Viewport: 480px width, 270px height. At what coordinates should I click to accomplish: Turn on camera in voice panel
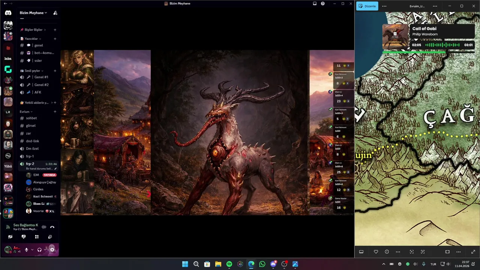(x=10, y=237)
